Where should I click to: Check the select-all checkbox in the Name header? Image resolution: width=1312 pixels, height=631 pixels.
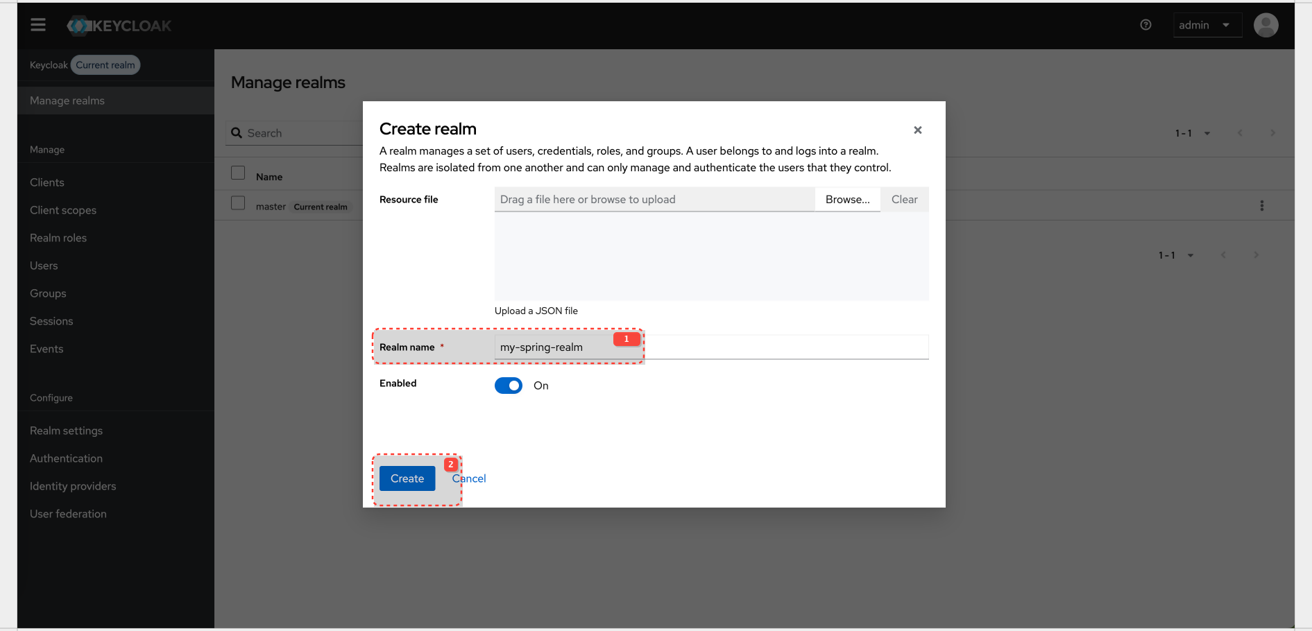[238, 173]
